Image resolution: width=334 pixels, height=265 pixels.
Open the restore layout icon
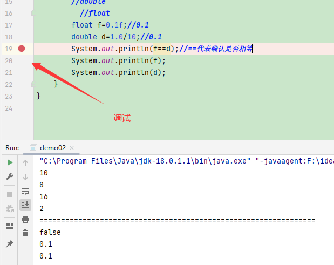click(10, 226)
